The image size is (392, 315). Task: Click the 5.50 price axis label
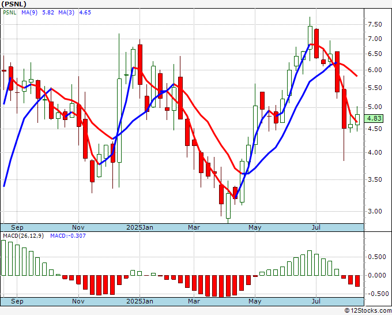(375, 88)
